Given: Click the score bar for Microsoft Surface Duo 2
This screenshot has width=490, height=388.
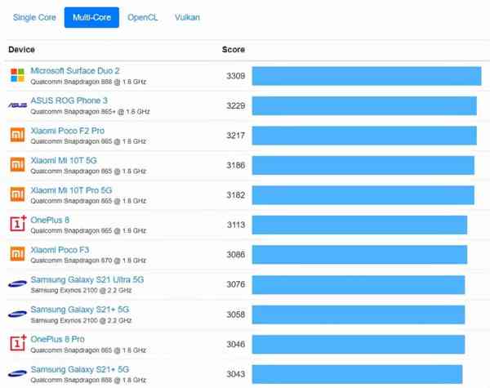Looking at the screenshot, I should tap(366, 76).
